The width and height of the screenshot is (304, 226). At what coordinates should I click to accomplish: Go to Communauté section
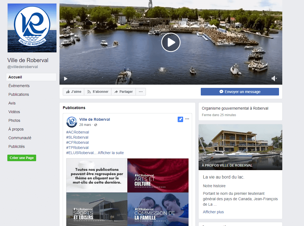pyautogui.click(x=20, y=138)
